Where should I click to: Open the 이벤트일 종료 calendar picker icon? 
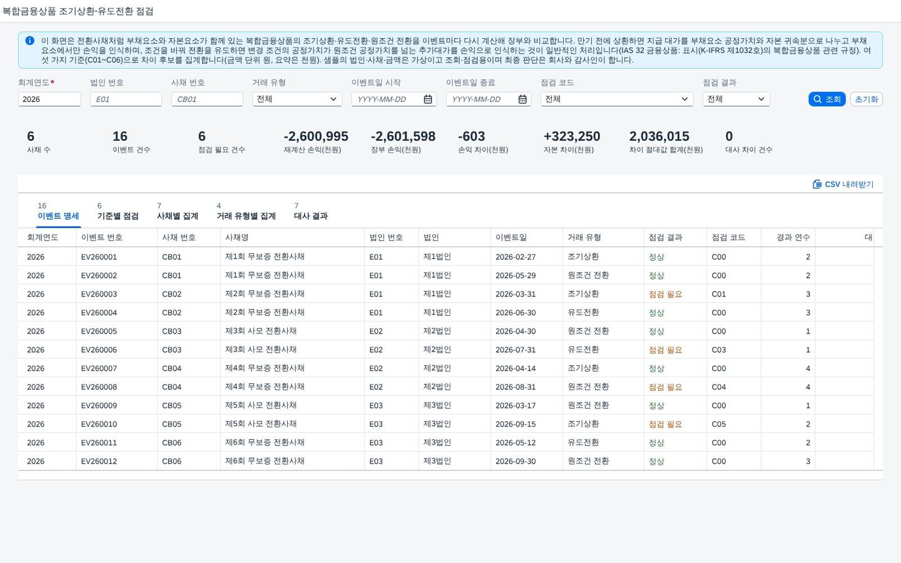click(x=522, y=99)
